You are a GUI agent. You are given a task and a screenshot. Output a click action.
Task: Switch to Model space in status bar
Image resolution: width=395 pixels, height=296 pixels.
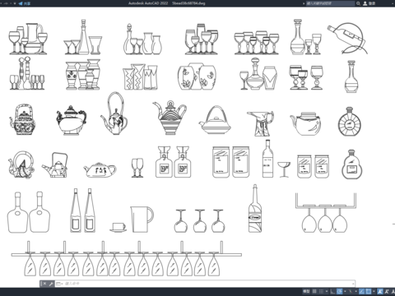pos(306,291)
